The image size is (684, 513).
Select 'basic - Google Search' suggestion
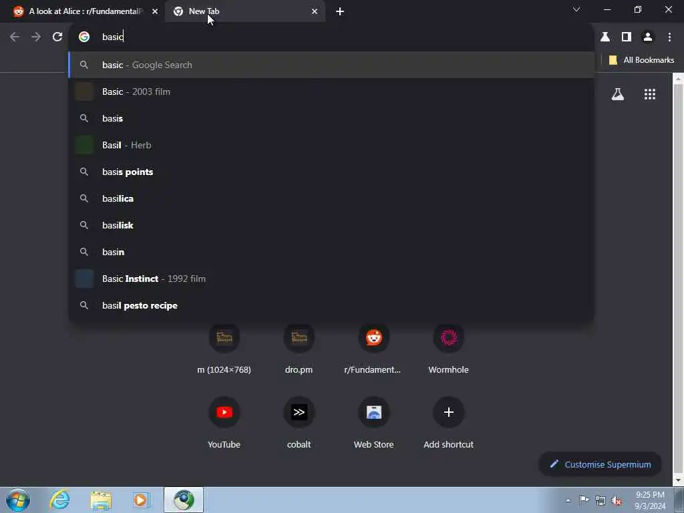coord(331,65)
